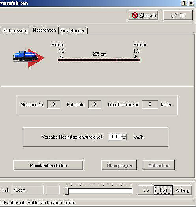This screenshot has width=196, height=207.
Task: Click the Abbrechen button
Action: 159,165
